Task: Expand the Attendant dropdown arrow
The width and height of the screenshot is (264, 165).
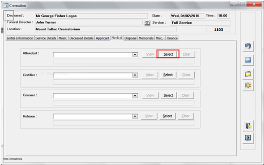Action: [x=135, y=54]
